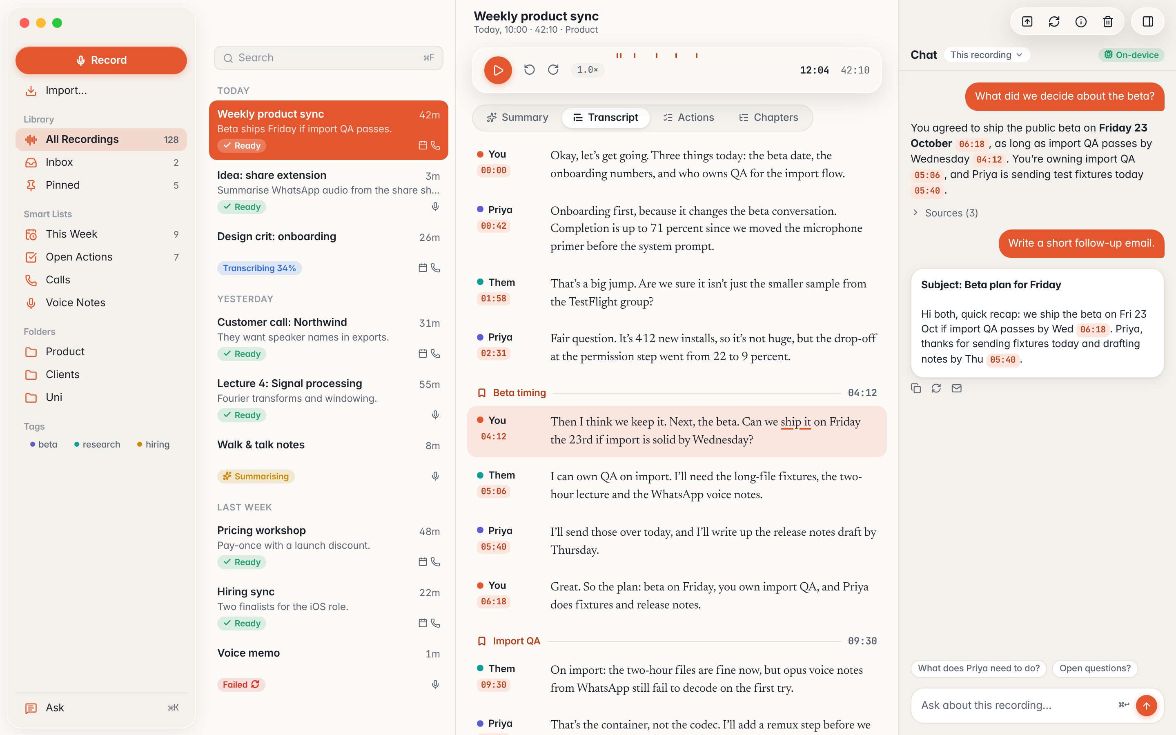Open the Clients folder
The image size is (1176, 735).
(x=101, y=375)
